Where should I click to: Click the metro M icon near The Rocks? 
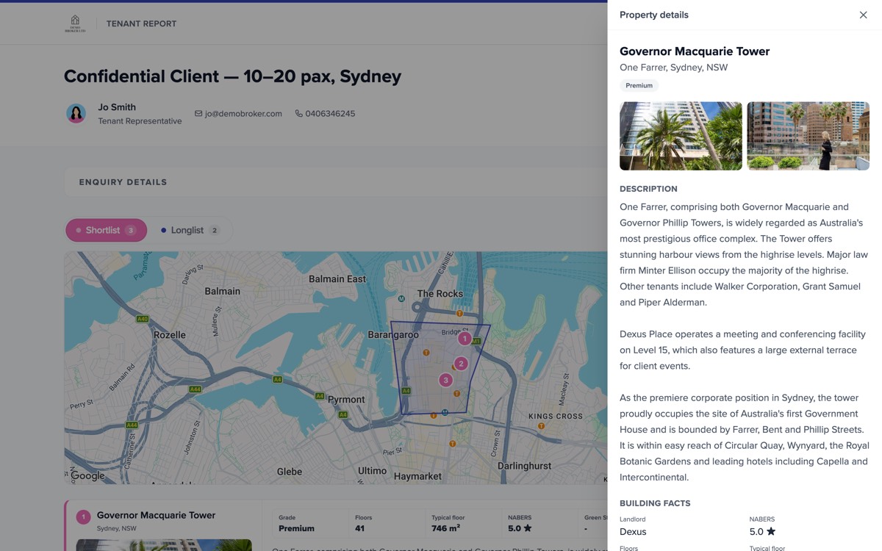tap(401, 299)
